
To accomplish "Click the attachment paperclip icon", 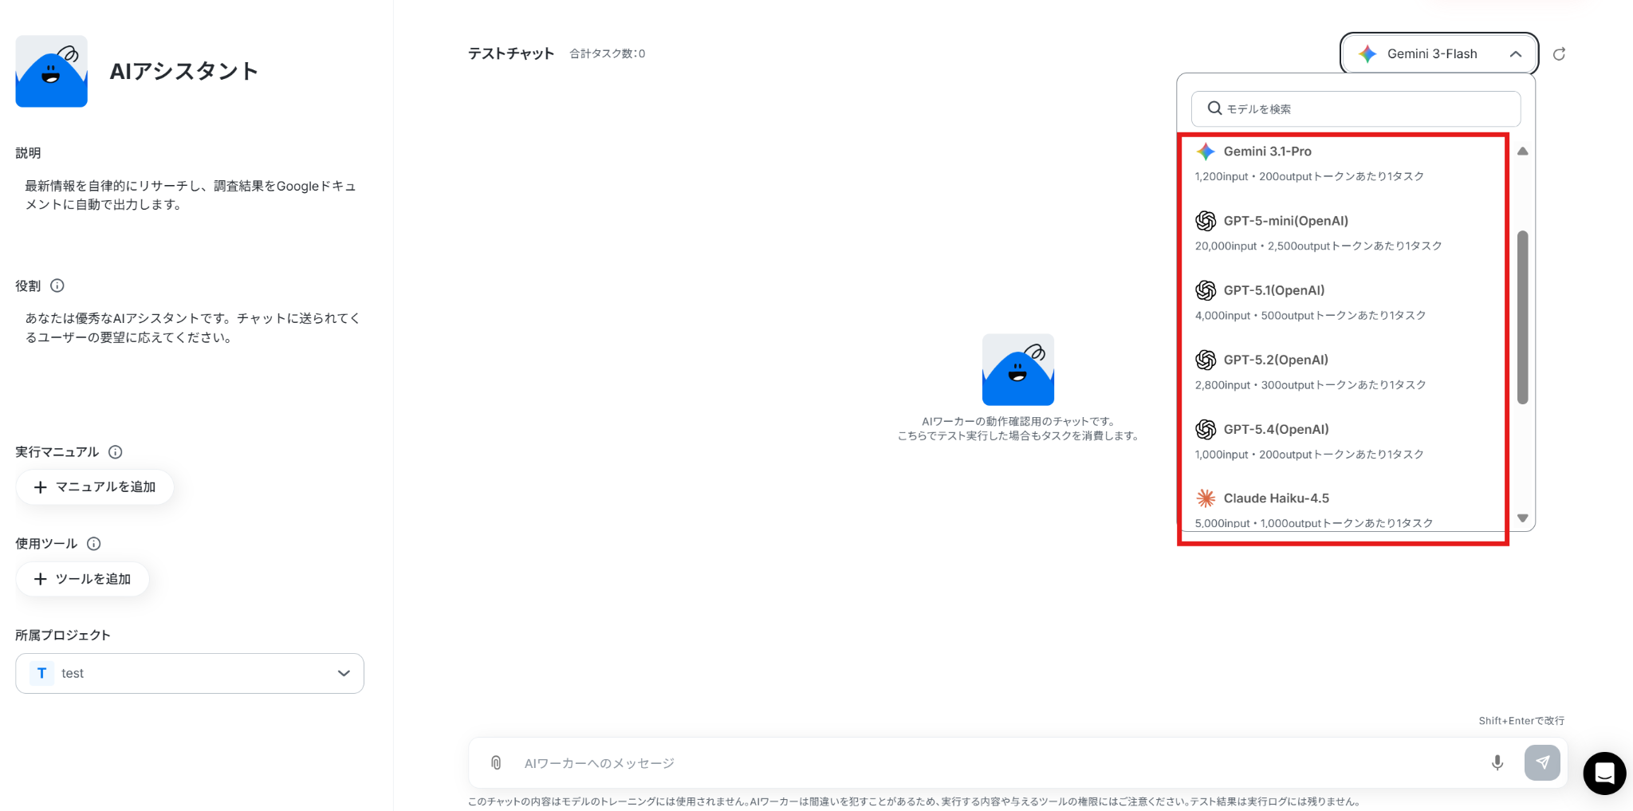I will [496, 763].
